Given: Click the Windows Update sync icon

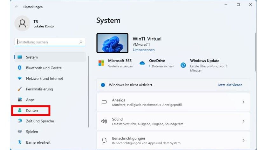Looking at the screenshot, I should pos(183,65).
